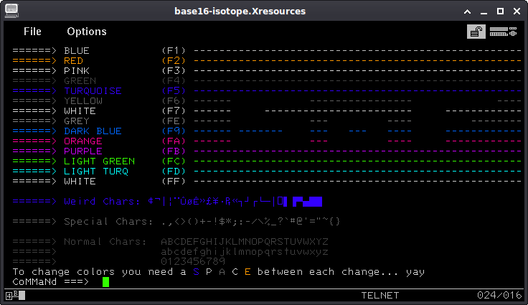Click the BLUE color row label
This screenshot has width=528, height=305.
(x=77, y=50)
